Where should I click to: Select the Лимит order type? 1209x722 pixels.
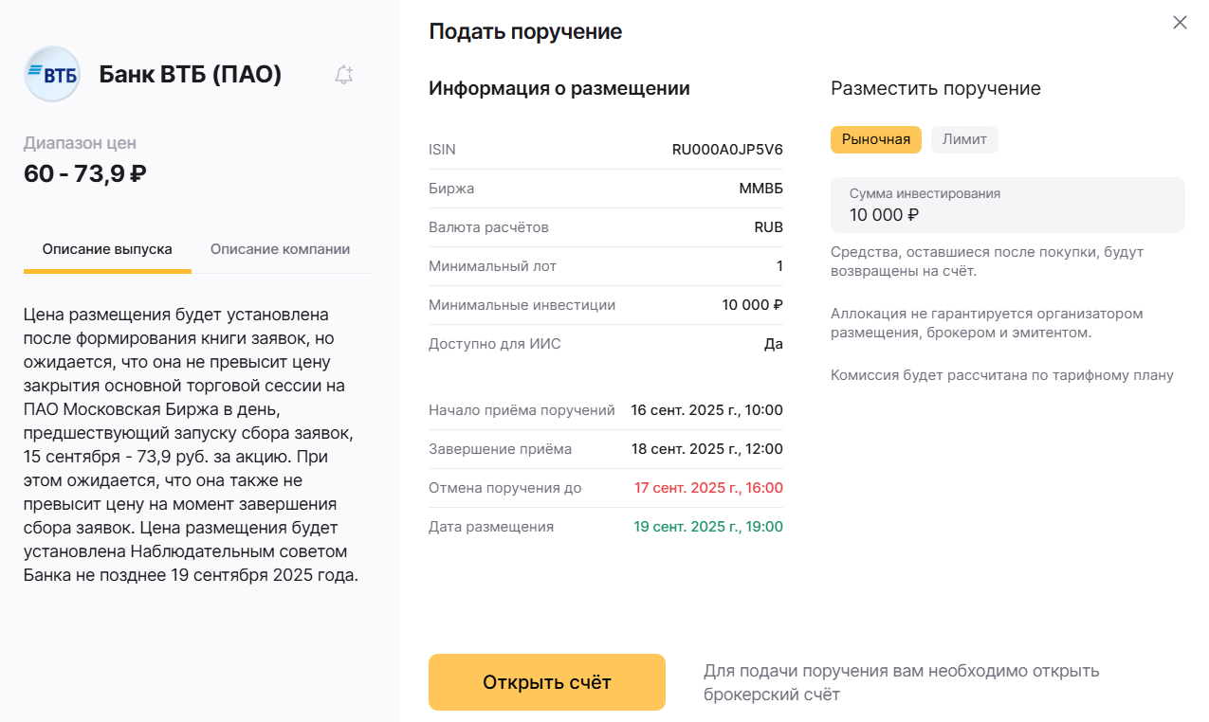pos(964,138)
